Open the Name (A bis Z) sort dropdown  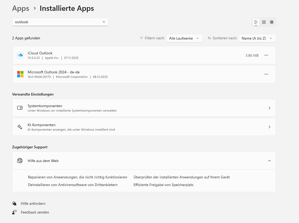(257, 38)
